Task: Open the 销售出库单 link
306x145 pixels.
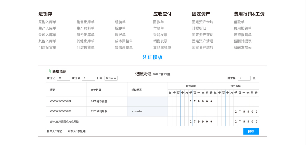Action: click(86, 22)
